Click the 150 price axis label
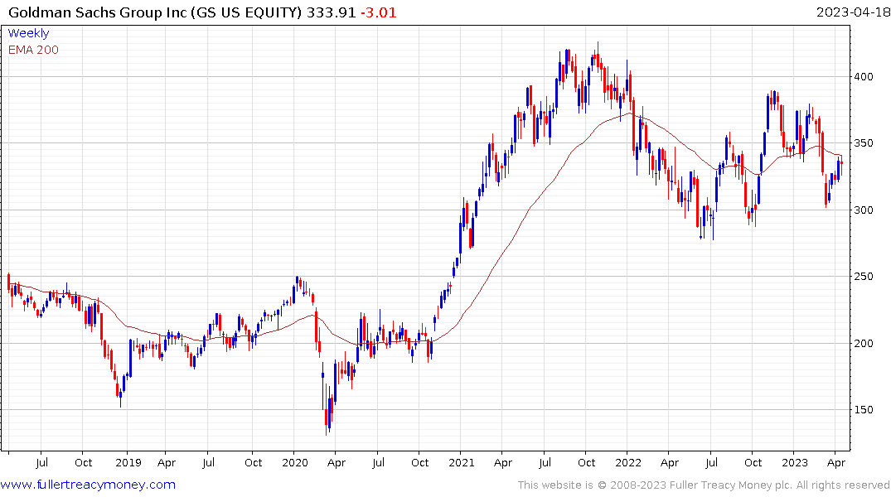This screenshot has height=497, width=891. 864,409
